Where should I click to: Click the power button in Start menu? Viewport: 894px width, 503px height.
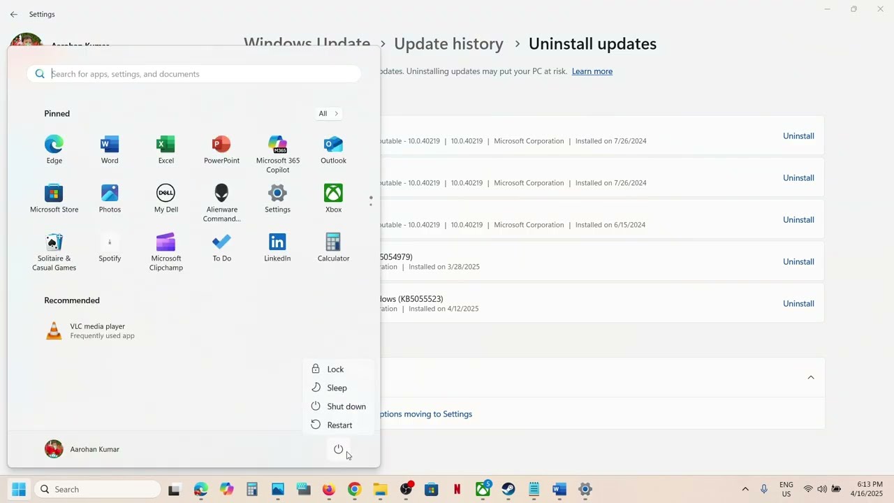tap(338, 449)
